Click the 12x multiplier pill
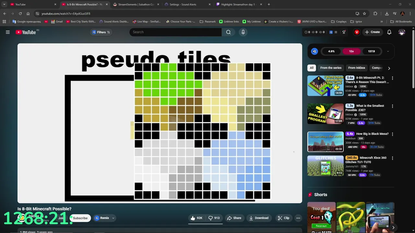415x233 pixels. coord(351,51)
